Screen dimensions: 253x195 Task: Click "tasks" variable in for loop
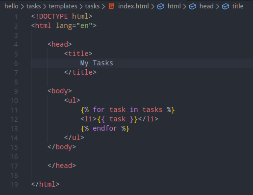click(x=152, y=110)
